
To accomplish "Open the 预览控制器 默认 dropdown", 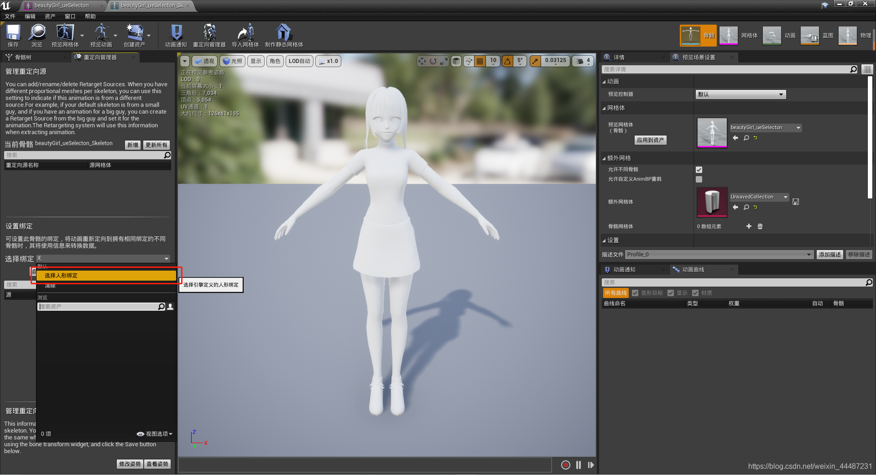I will tap(741, 94).
